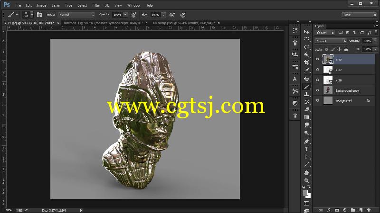Screen dimensions: 380x213
Task: Select the Rectangular Marquee tool
Action: click(x=306, y=39)
